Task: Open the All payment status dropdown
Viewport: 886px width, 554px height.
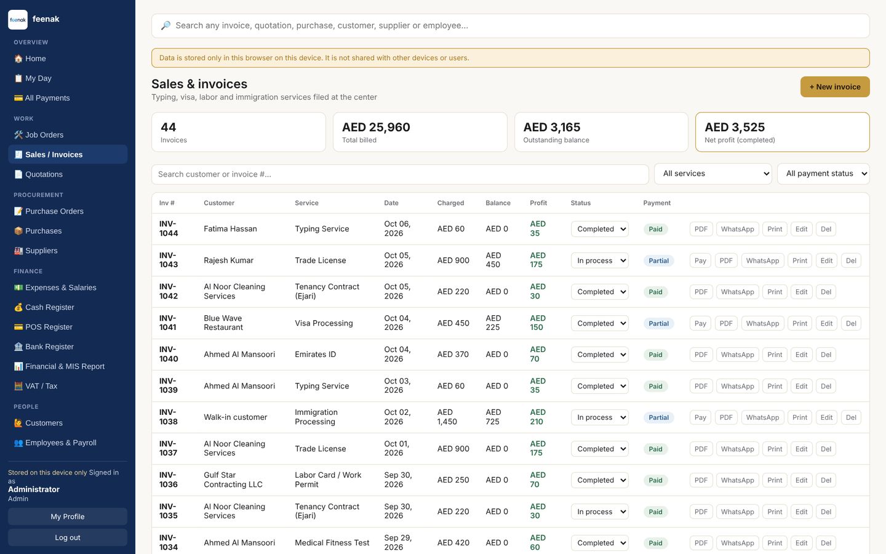Action: (x=823, y=174)
